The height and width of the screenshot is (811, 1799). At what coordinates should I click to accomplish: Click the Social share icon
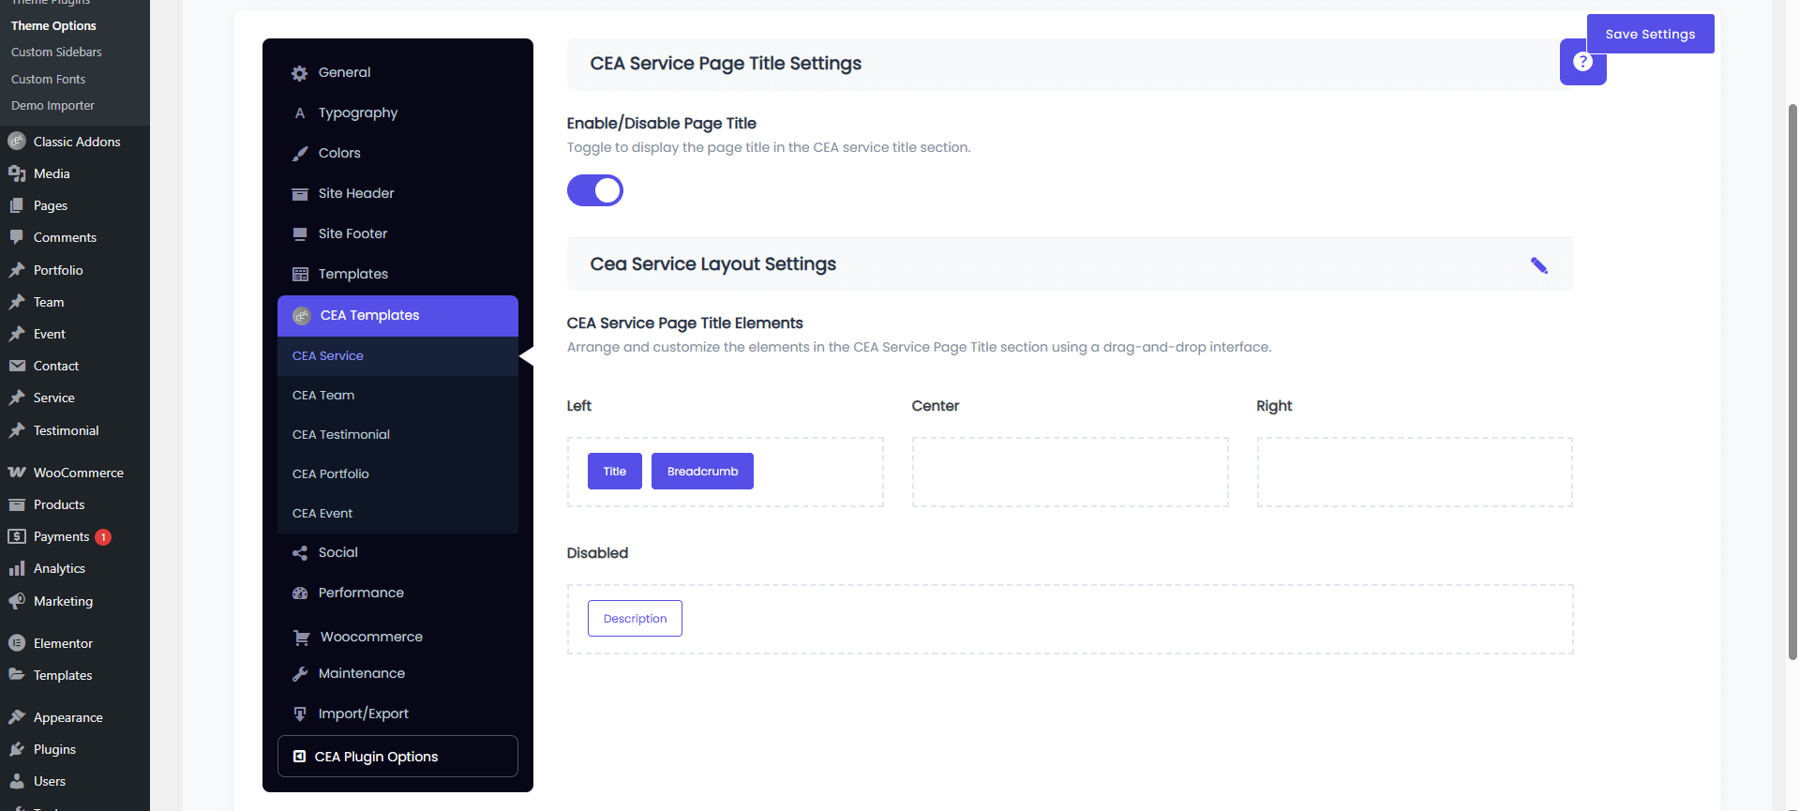(x=300, y=553)
